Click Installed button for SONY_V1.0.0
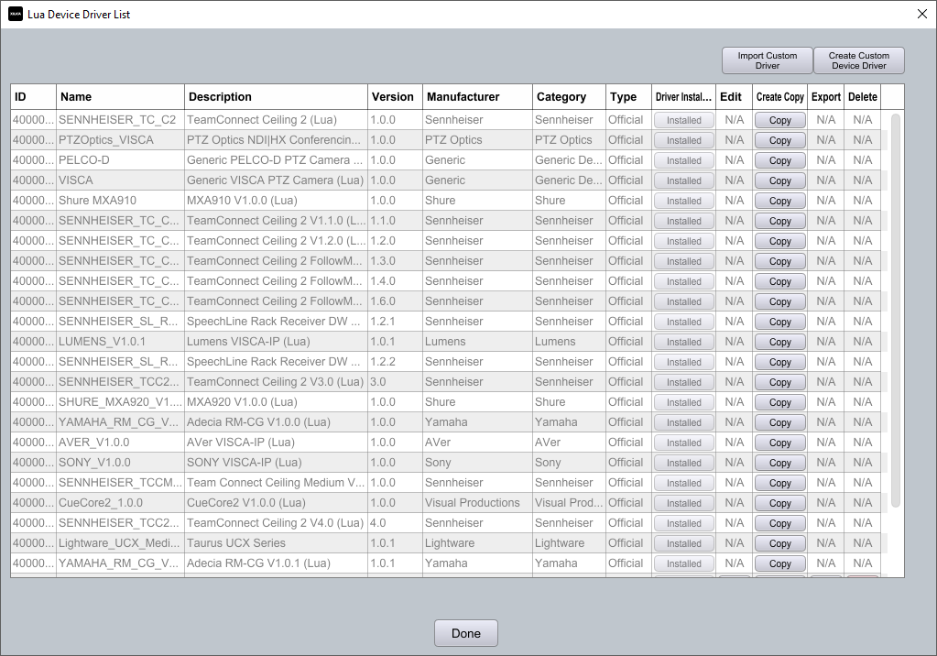The height and width of the screenshot is (656, 937). click(683, 463)
